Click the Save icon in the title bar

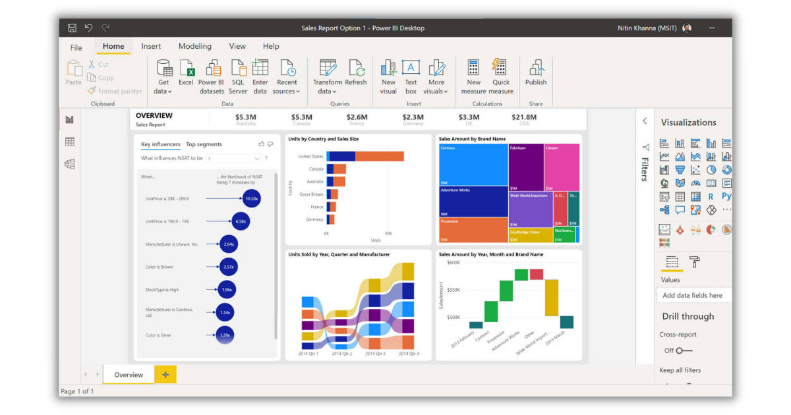coord(71,28)
